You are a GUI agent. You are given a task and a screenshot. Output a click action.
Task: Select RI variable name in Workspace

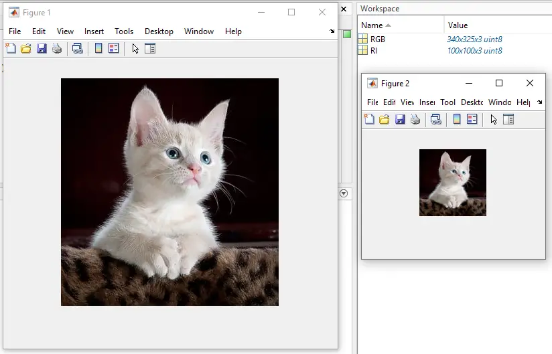click(374, 51)
